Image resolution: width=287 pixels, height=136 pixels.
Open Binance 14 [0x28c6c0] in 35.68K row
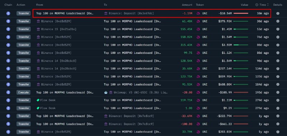coord(59,69)
